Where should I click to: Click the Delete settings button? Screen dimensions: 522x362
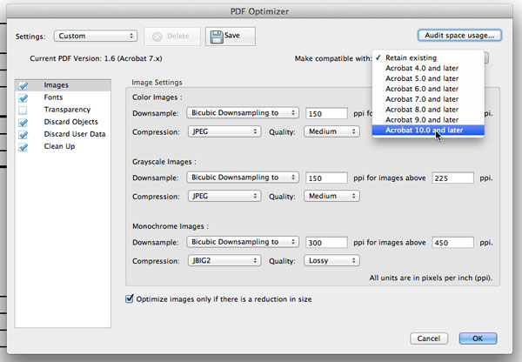pyautogui.click(x=172, y=37)
